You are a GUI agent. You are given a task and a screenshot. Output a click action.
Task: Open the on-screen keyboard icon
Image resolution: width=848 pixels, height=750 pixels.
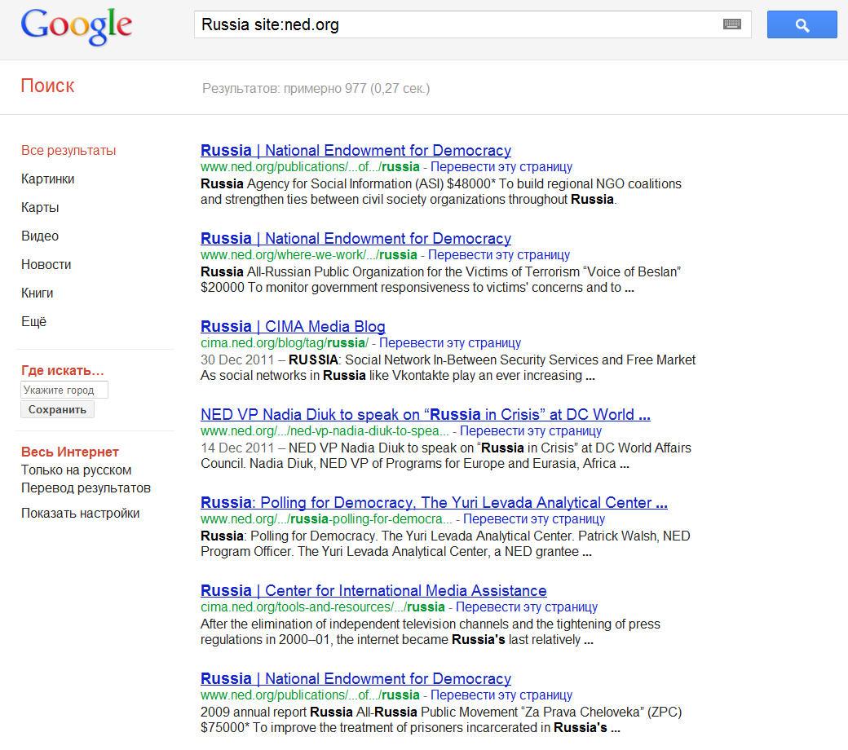tap(731, 24)
